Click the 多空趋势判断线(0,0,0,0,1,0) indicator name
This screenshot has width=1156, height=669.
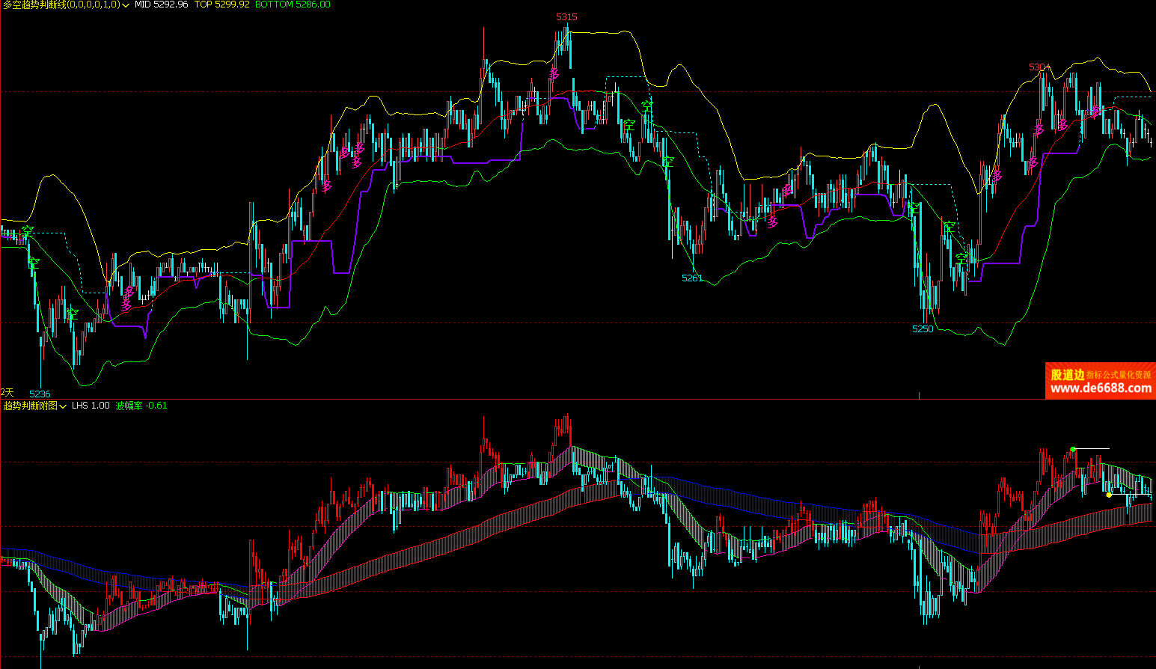coord(61,5)
